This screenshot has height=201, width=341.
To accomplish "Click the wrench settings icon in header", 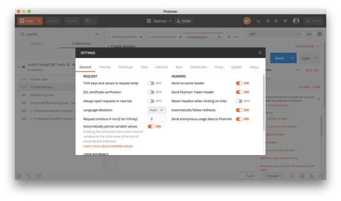I will (x=268, y=21).
